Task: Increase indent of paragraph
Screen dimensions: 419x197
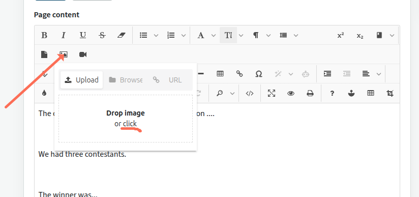Action: click(327, 74)
